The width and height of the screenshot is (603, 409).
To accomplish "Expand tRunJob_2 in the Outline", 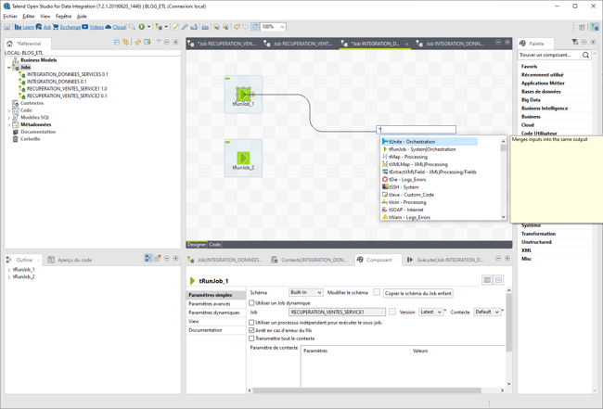I will point(9,276).
